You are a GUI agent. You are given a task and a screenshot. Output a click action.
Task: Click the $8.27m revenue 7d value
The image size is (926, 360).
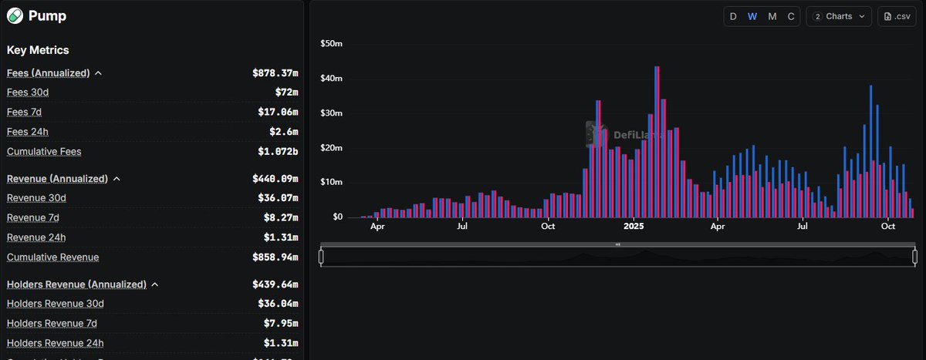tap(280, 218)
